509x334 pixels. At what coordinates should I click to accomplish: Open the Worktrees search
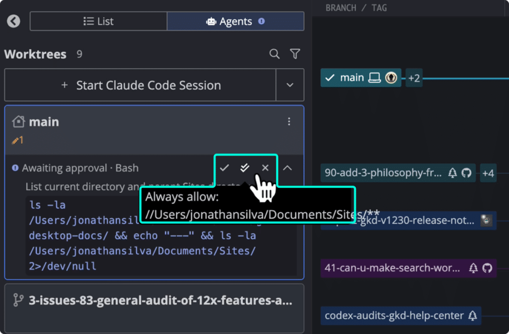point(274,54)
